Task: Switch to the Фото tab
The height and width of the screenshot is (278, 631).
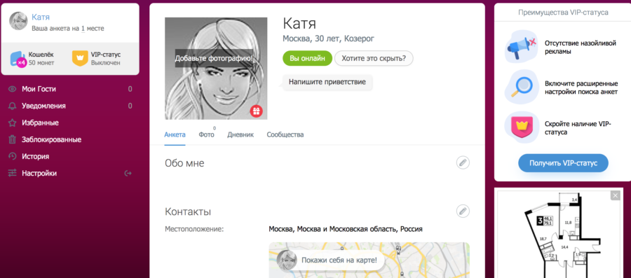Action: pyautogui.click(x=206, y=134)
